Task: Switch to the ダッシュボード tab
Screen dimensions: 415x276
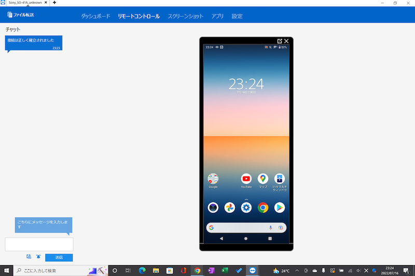Action: [x=95, y=16]
